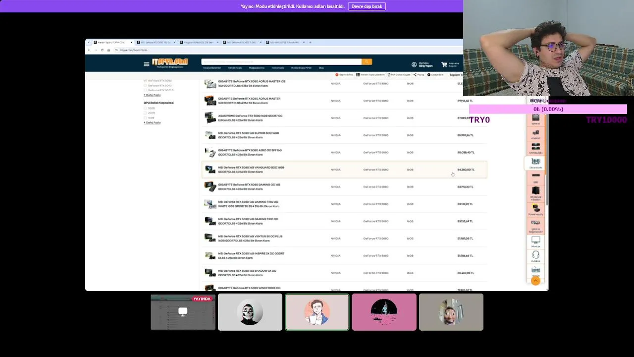Click the ITOPYA.COM logo
634x357 pixels.
tap(170, 63)
